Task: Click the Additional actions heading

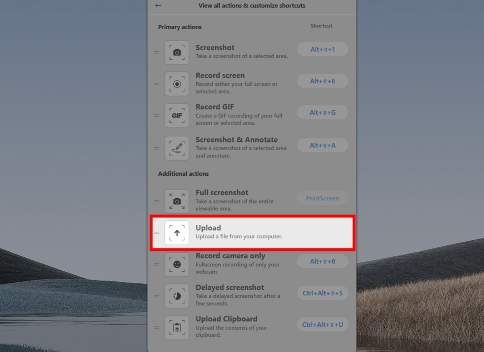Action: coord(183,174)
